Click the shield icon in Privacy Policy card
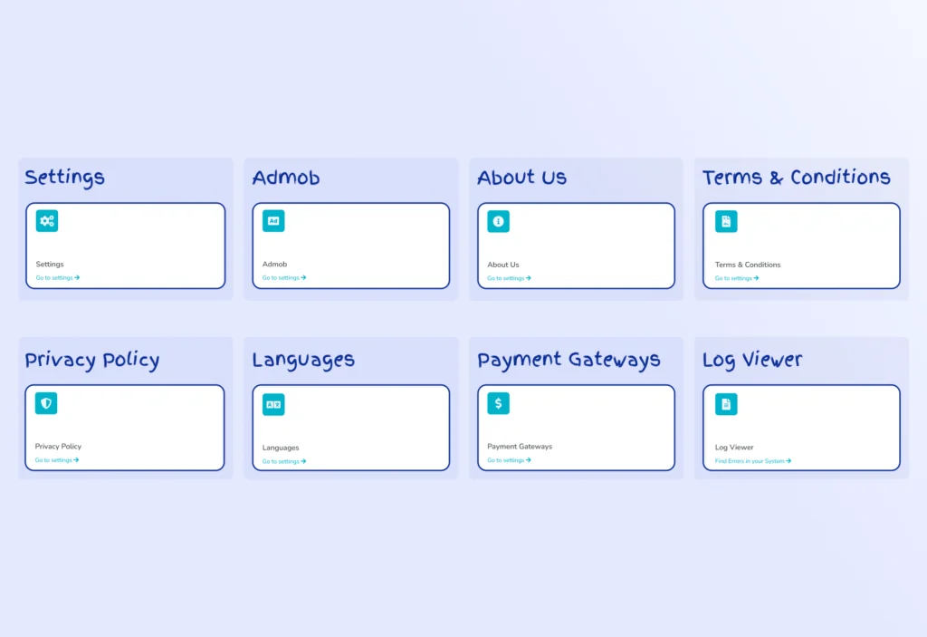The image size is (927, 637). [x=46, y=403]
